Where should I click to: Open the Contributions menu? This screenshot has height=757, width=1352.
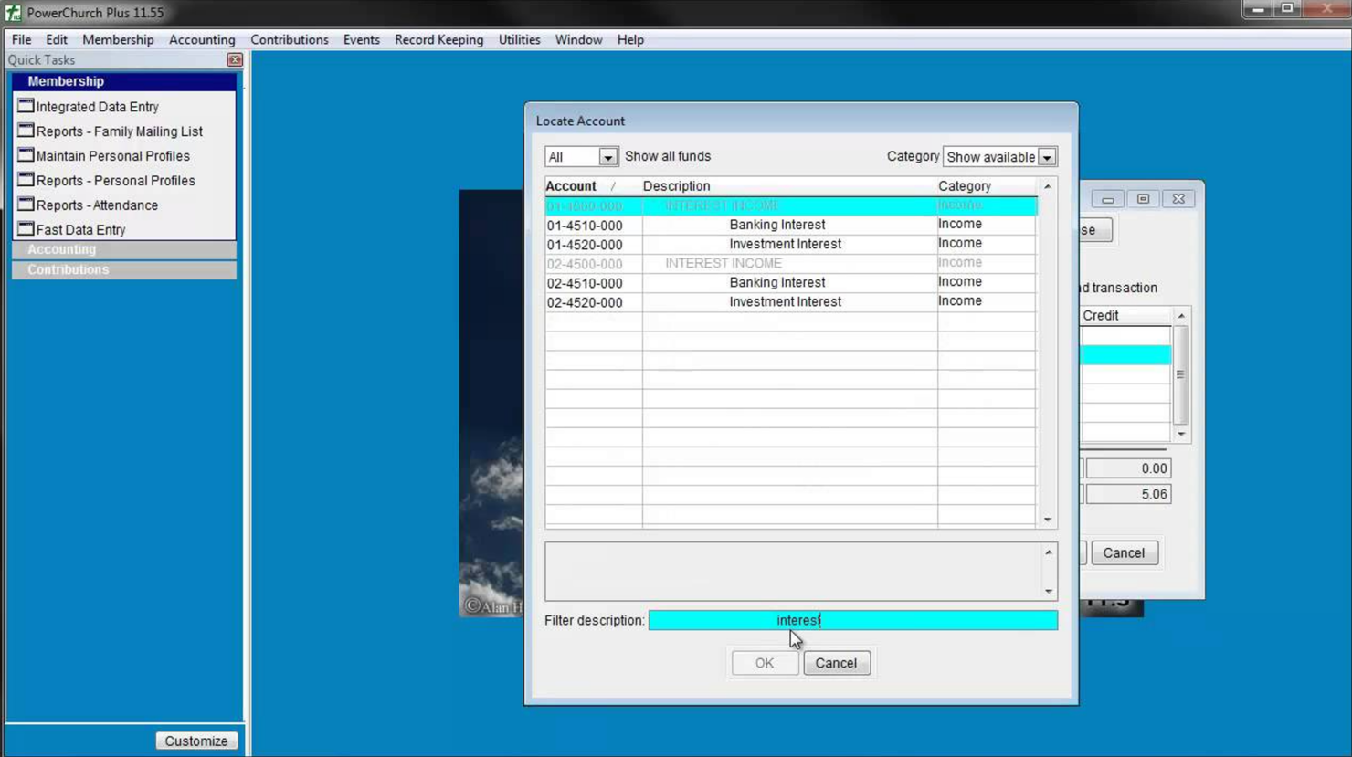coord(290,39)
